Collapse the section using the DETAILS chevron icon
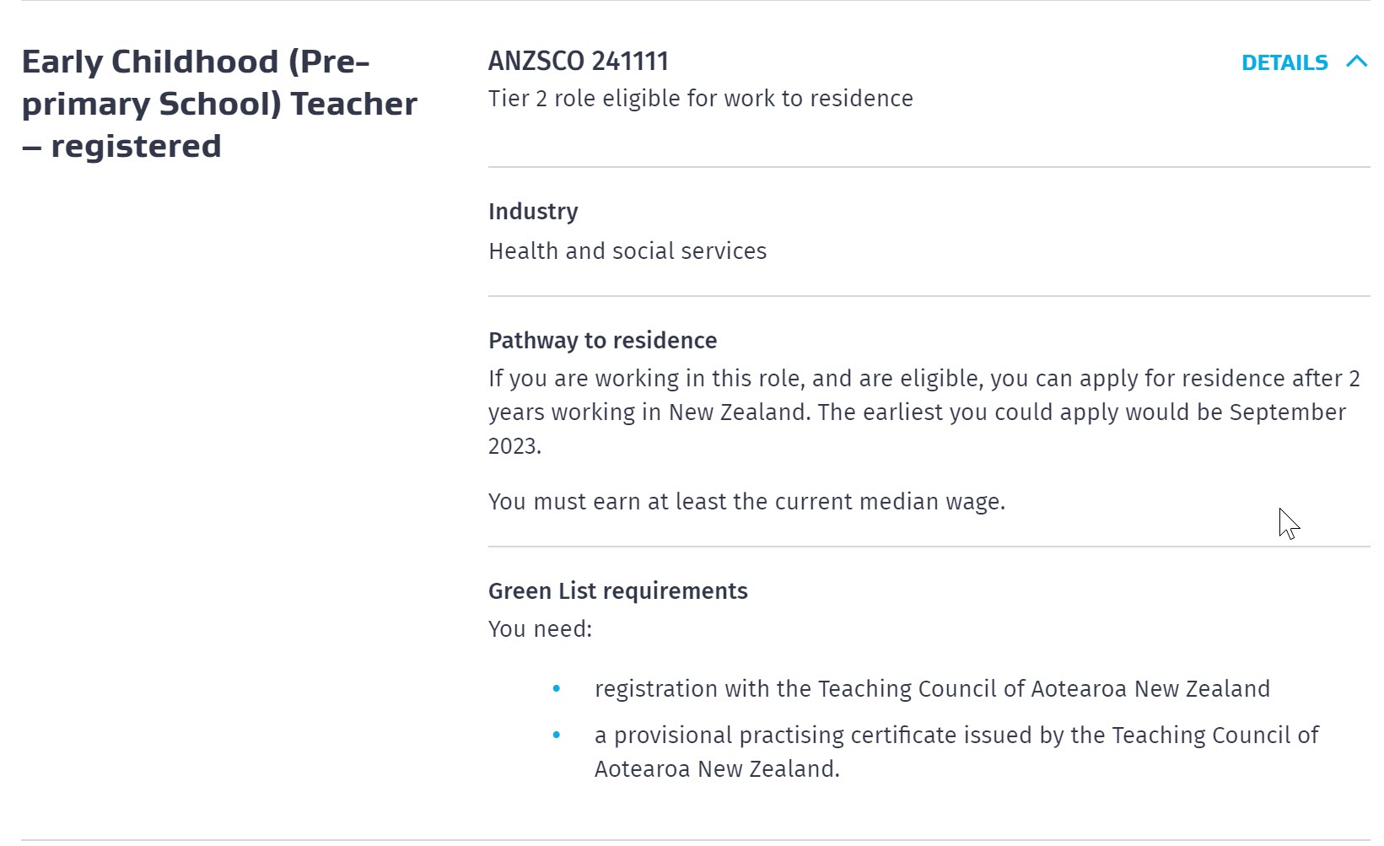The width and height of the screenshot is (1384, 846). click(1356, 62)
